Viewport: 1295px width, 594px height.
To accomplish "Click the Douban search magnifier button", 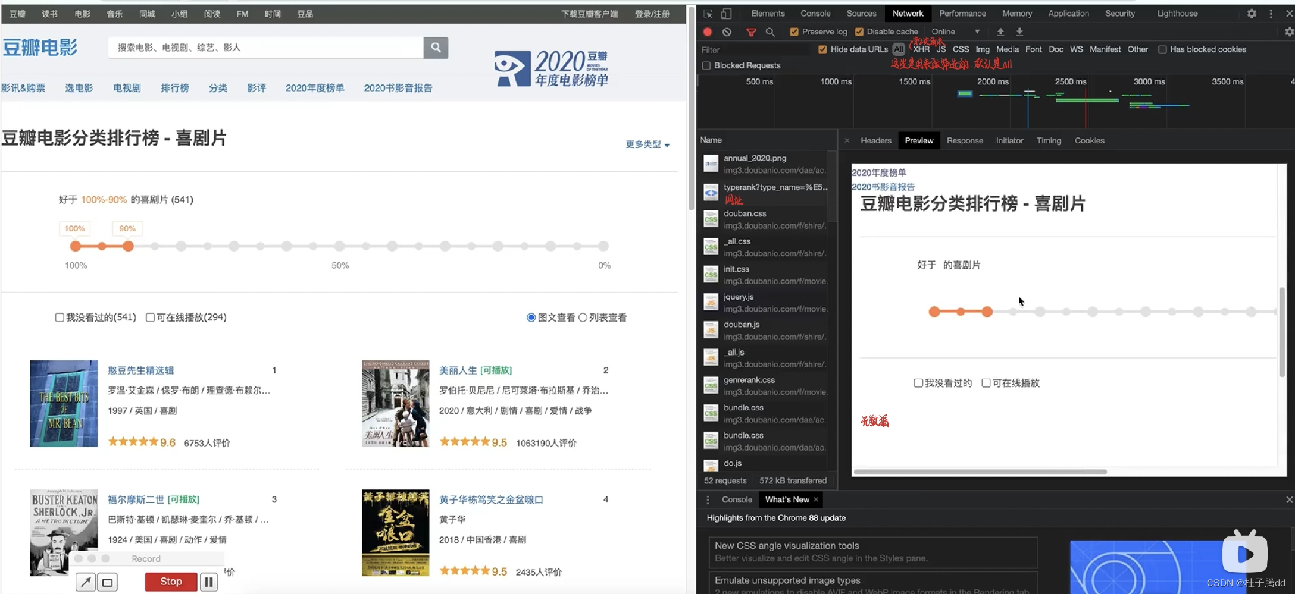I will pyautogui.click(x=436, y=48).
